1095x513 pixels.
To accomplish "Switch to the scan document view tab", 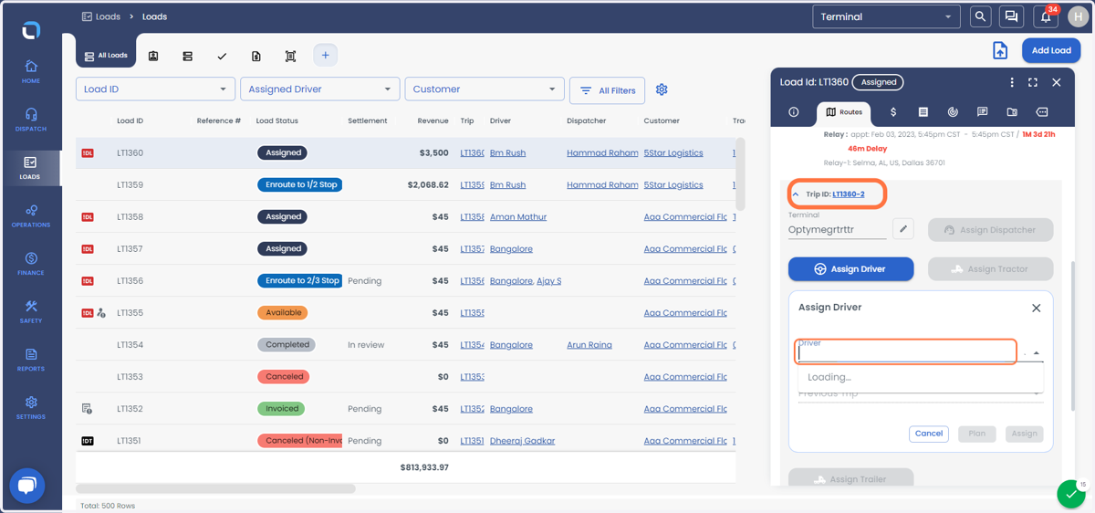I will point(290,56).
